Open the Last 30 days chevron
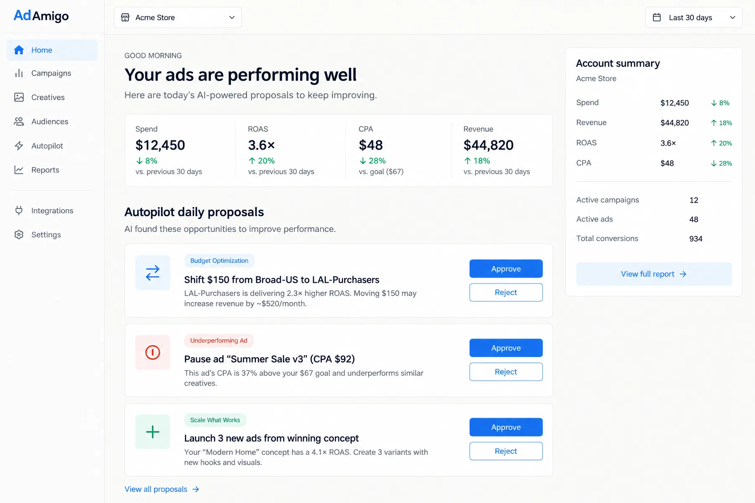755x503 pixels. pyautogui.click(x=732, y=18)
